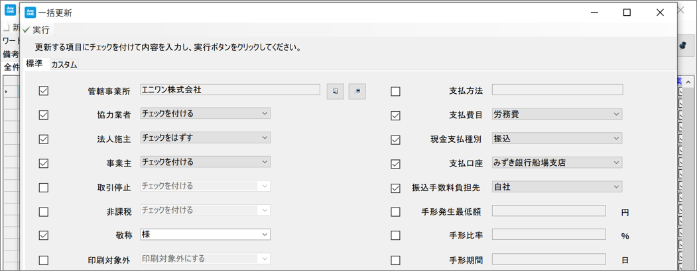The height and width of the screenshot is (271, 697).
Task: Select the 全件 tab in the background window
Action: 11,67
